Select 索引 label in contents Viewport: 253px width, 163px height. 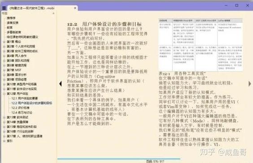[10, 141]
